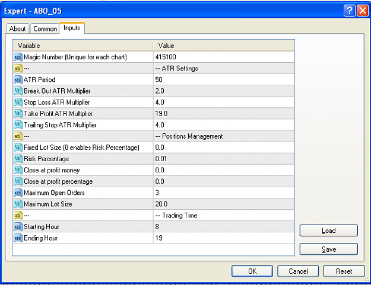Click the integer icon beside ATR Period
The image size is (371, 285).
coord(18,80)
